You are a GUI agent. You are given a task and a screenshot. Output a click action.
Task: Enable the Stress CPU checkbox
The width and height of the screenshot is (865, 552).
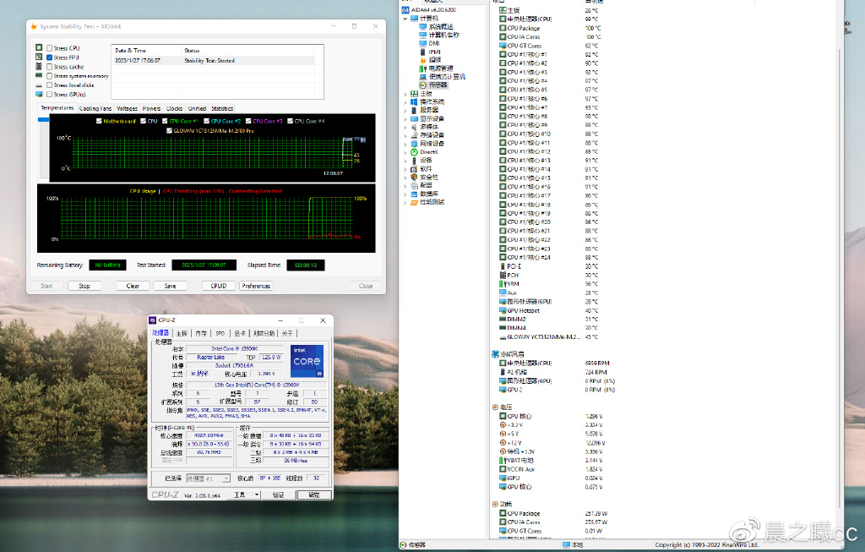(x=50, y=48)
